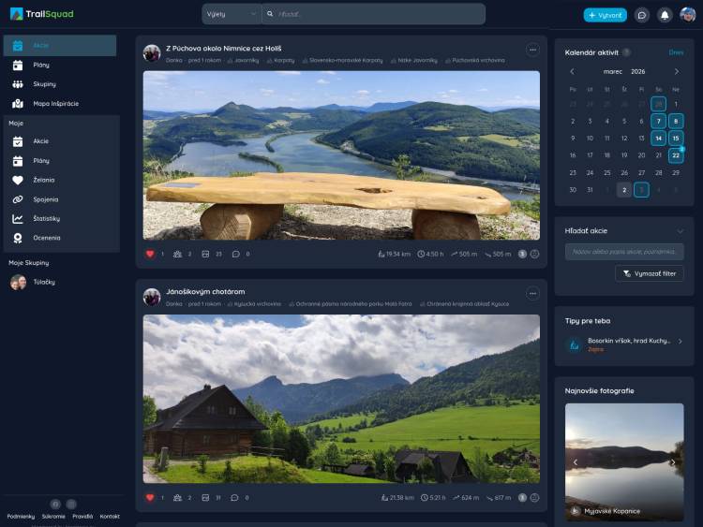Click comment icon on Z Púchova post

(x=235, y=254)
